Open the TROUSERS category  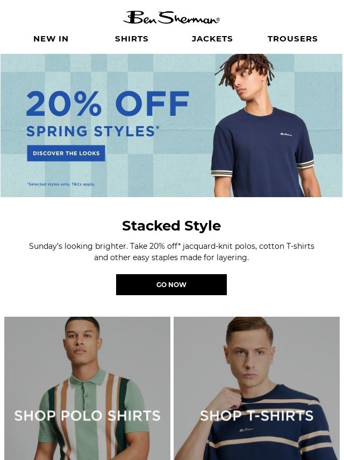(x=292, y=39)
